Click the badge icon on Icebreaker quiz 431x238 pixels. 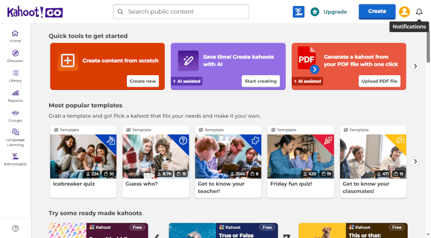111,141
